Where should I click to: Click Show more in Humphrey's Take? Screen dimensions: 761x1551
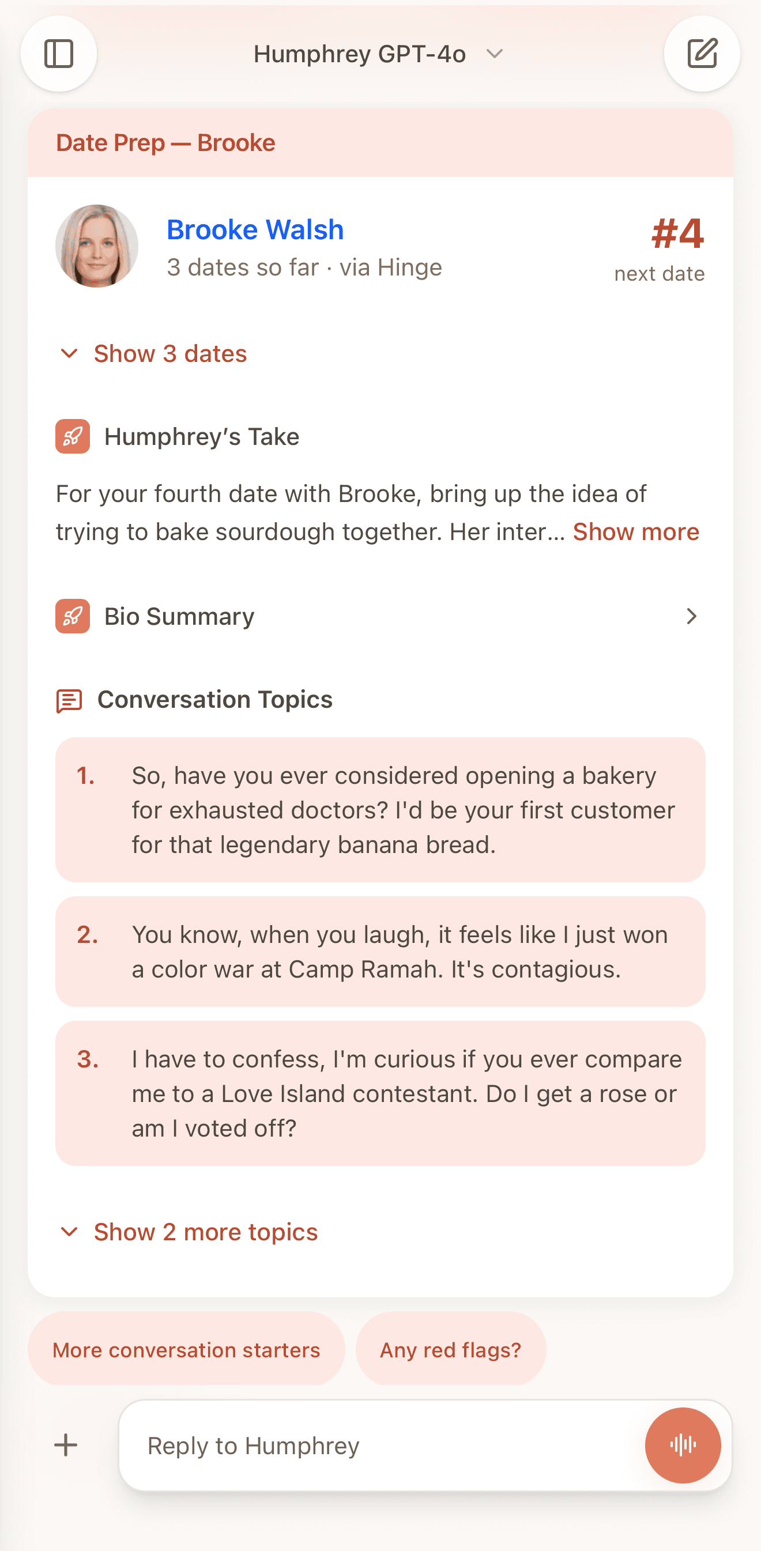[636, 532]
